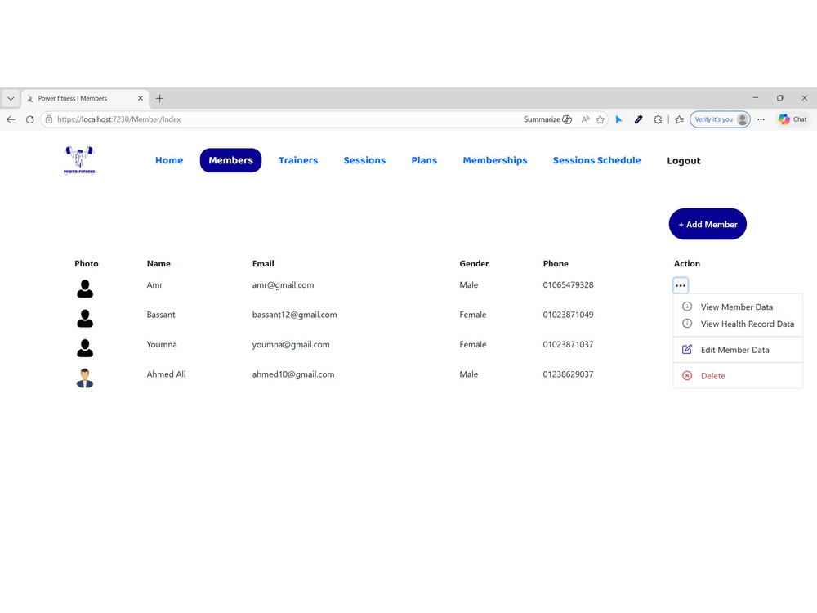Viewport: 817px width, 613px height.
Task: Click the color picker eyedropper extension icon
Action: pos(638,119)
